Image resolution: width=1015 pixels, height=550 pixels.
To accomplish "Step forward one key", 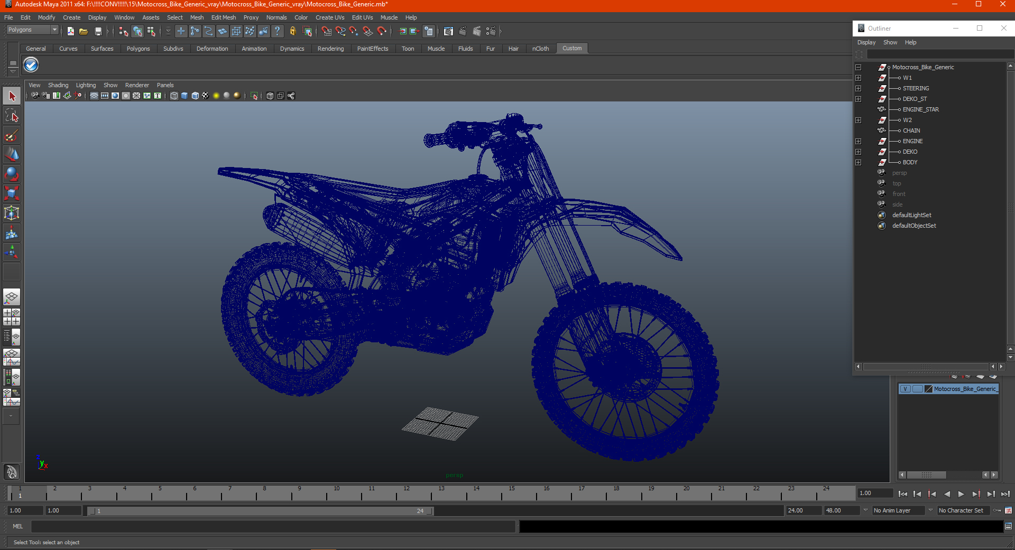I will [x=976, y=494].
